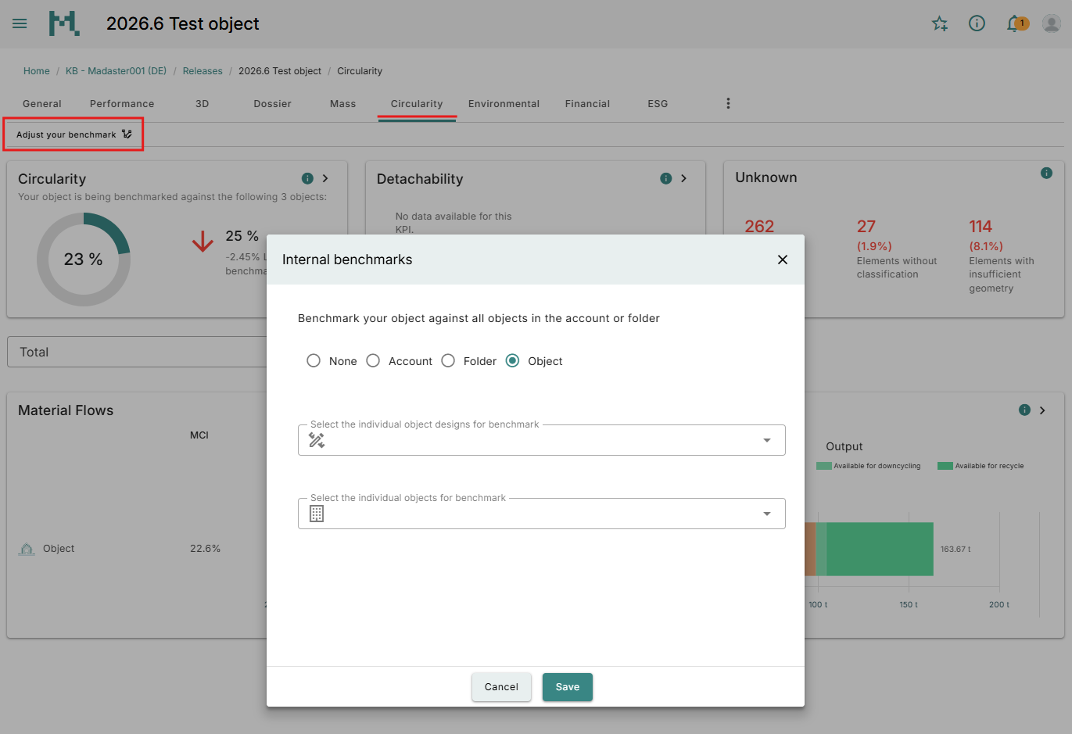The height and width of the screenshot is (734, 1072).
Task: Expand Circularity card chevron
Action: click(325, 178)
